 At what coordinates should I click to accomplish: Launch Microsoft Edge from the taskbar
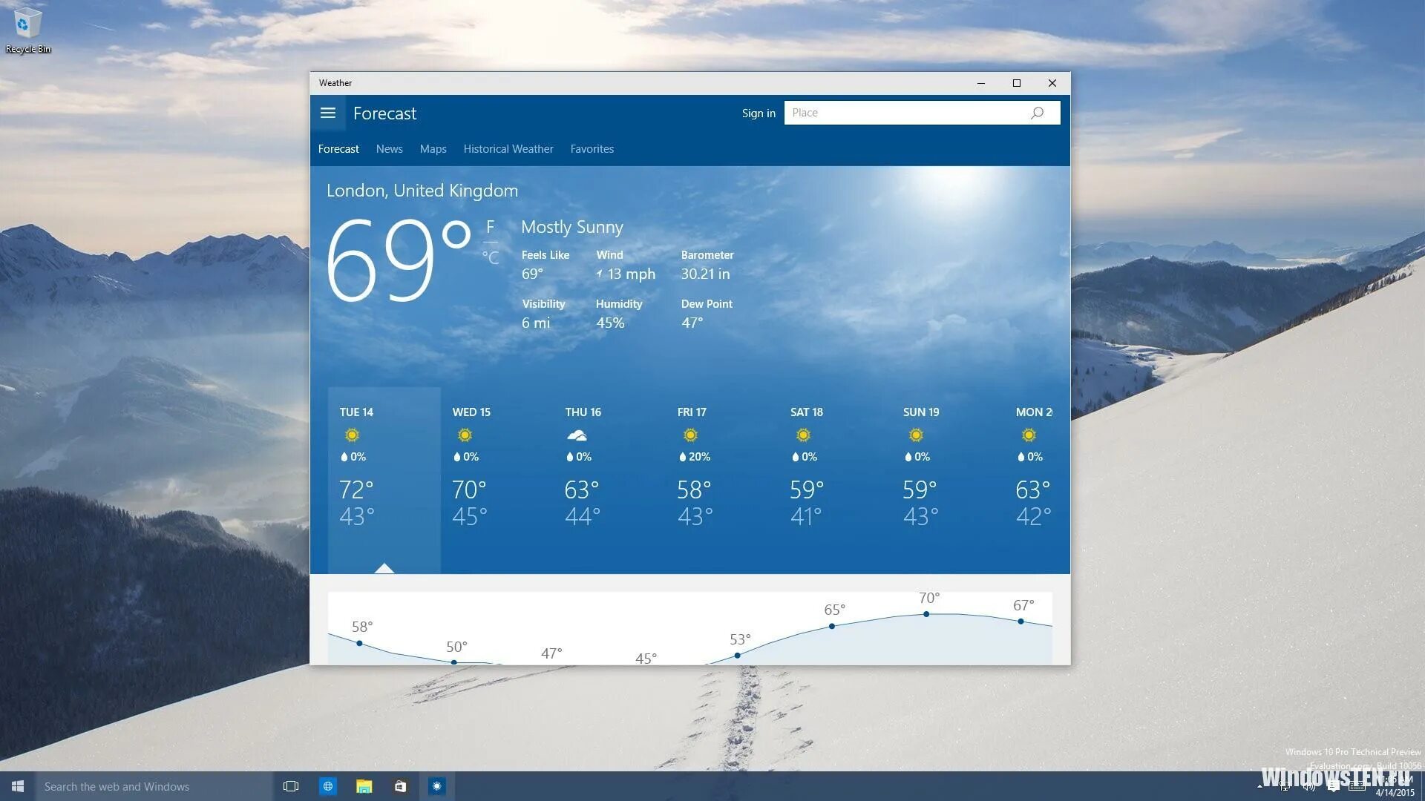[x=328, y=786]
